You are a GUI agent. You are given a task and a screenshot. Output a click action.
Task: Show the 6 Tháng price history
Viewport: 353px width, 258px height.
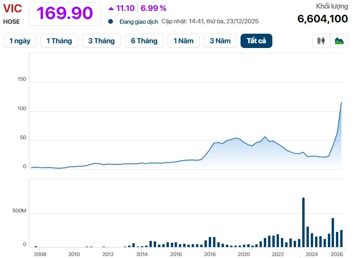pos(144,41)
